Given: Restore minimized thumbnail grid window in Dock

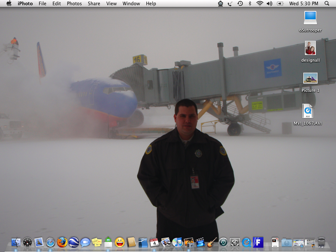Looking at the screenshot, I should [x=310, y=243].
